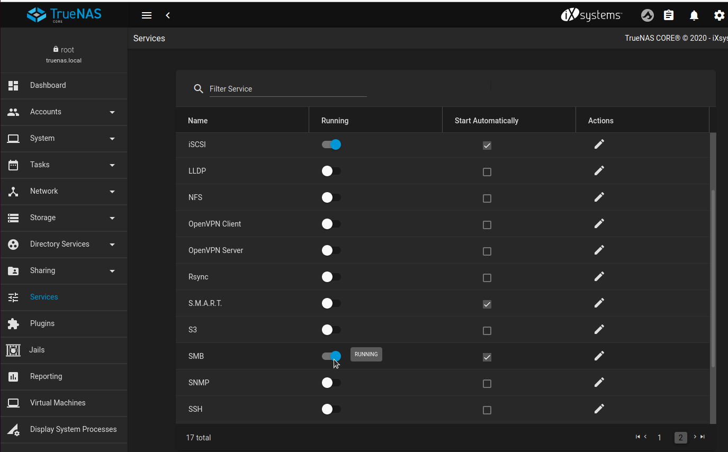Click the TrueCommand status icon in top bar
The height and width of the screenshot is (452, 728).
click(647, 15)
